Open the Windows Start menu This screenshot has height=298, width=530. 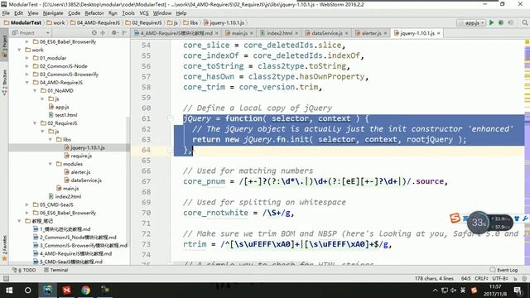point(9,291)
